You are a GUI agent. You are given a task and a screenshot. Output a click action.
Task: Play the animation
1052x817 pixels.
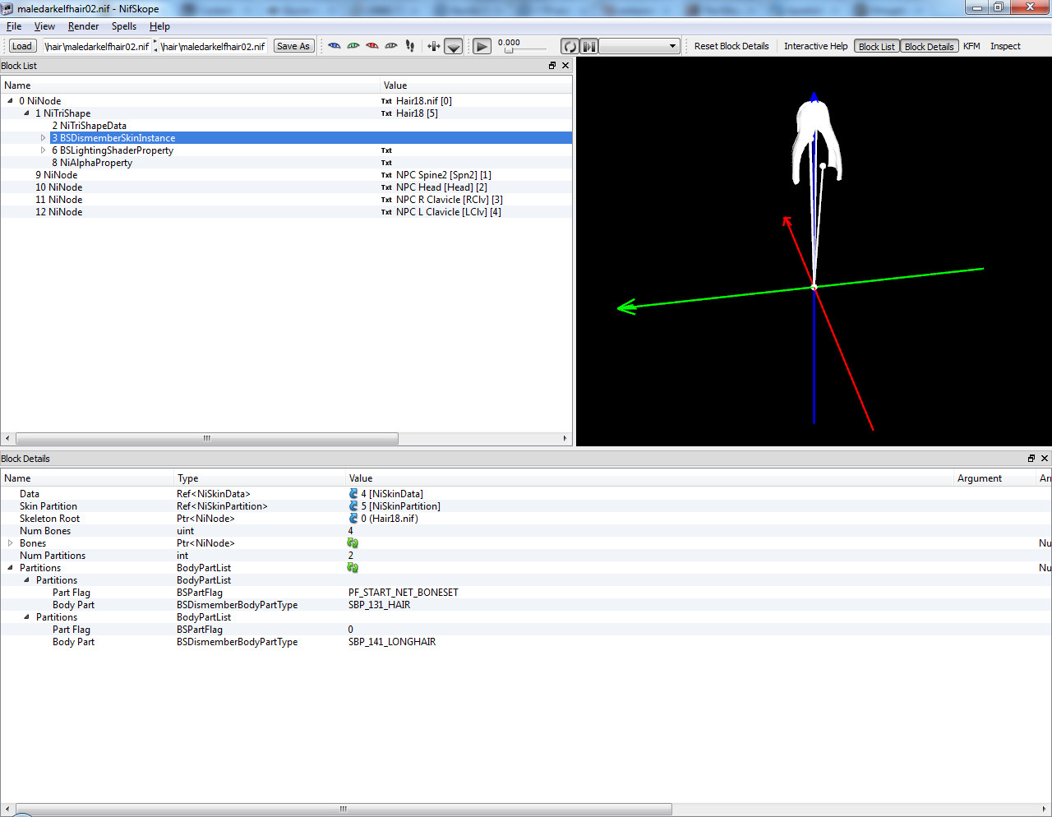[482, 46]
